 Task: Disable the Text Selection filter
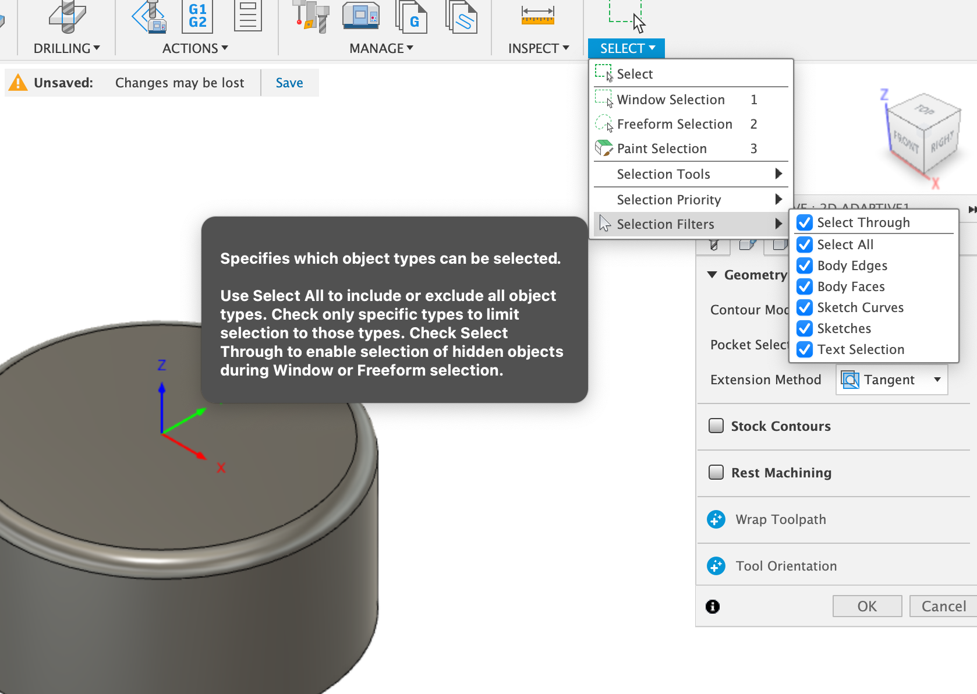pos(805,349)
